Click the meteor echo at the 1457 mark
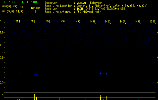This screenshot has height=100, width=158. point(107,74)
